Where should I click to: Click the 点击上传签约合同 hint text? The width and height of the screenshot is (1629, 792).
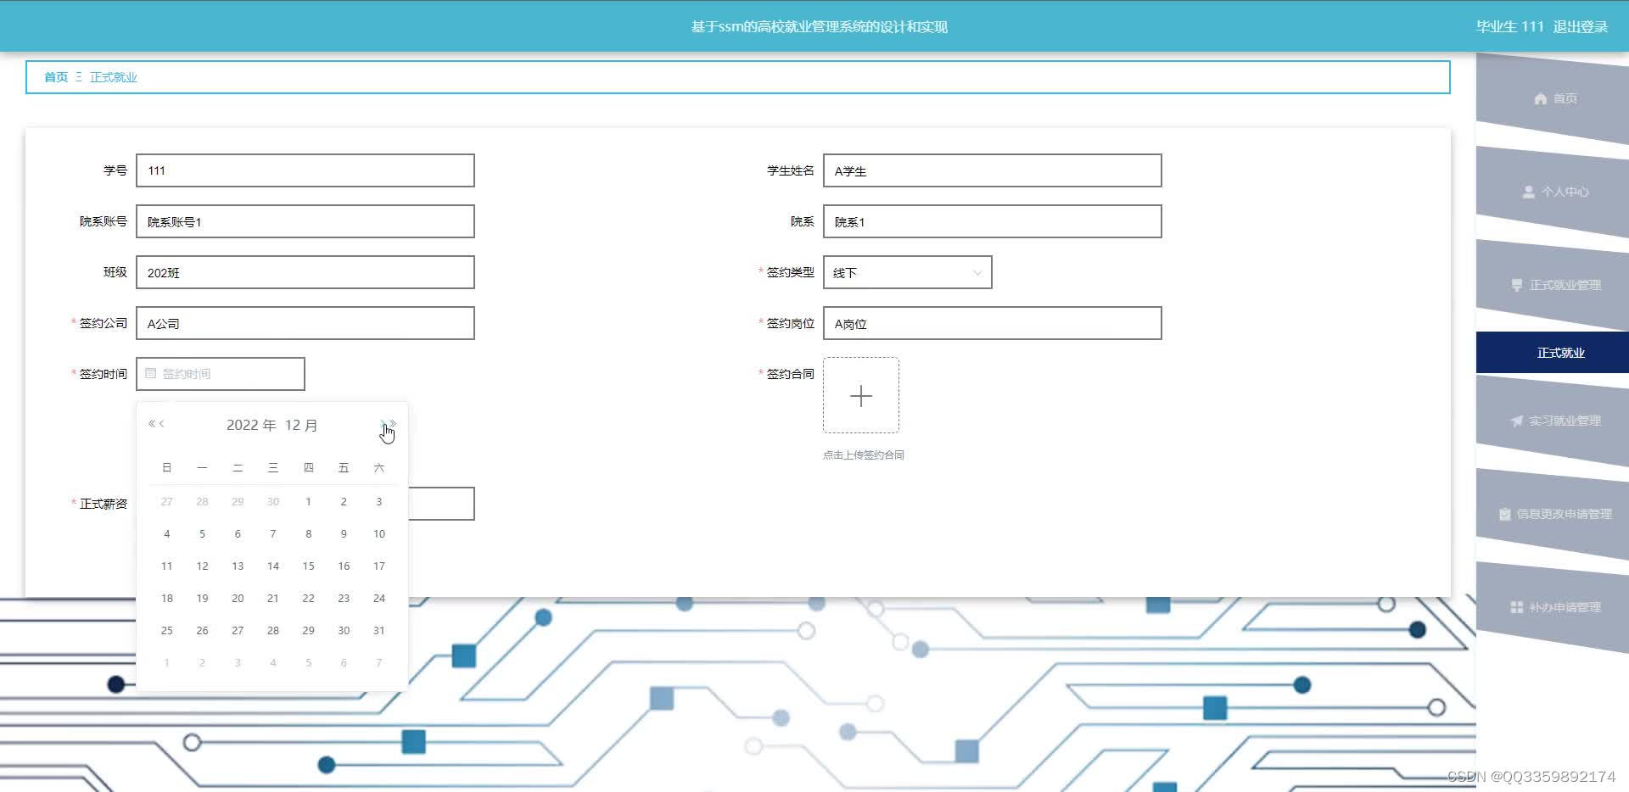click(x=864, y=455)
